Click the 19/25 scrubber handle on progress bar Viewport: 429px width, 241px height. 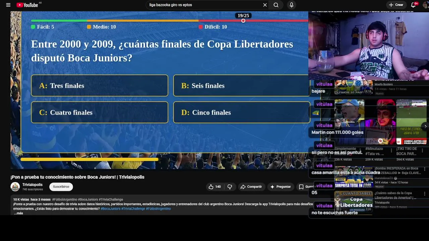point(243,21)
